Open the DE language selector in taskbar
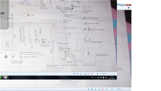The height and width of the screenshot is (91, 161). [x=93, y=78]
